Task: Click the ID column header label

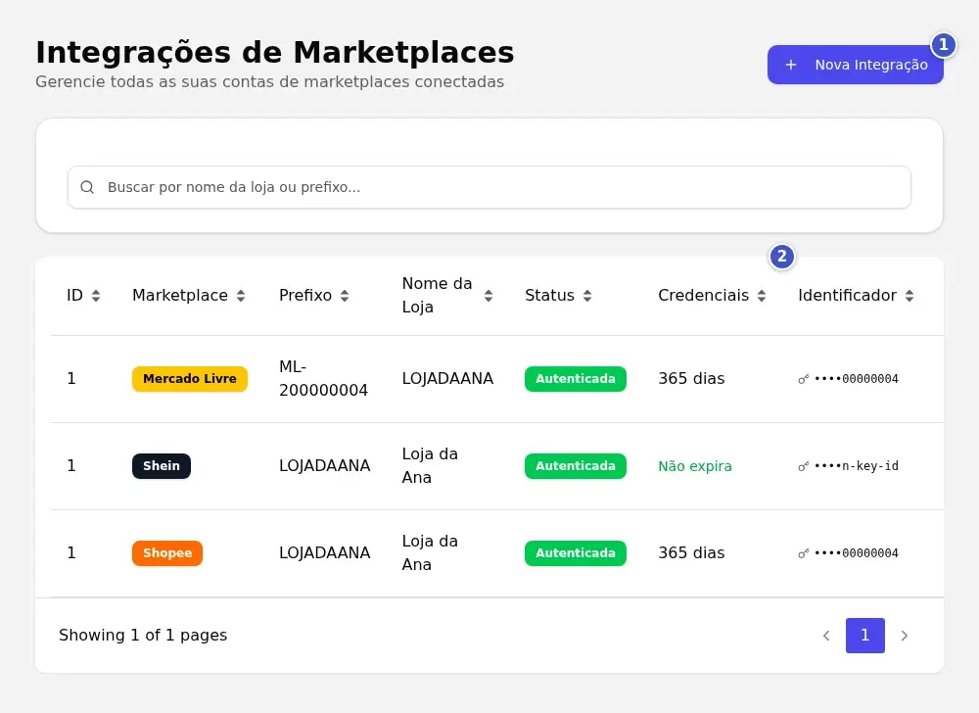Action: [75, 296]
